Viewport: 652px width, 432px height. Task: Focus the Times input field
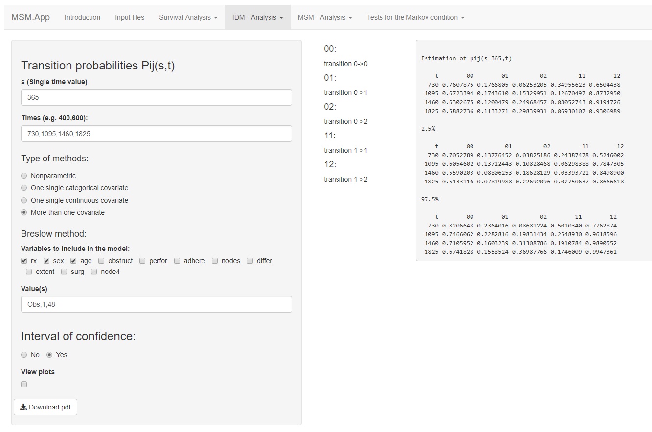click(157, 134)
